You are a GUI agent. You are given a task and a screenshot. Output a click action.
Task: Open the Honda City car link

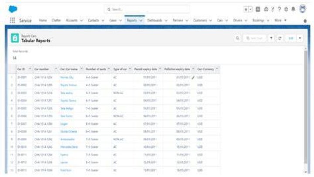[x=67, y=78]
